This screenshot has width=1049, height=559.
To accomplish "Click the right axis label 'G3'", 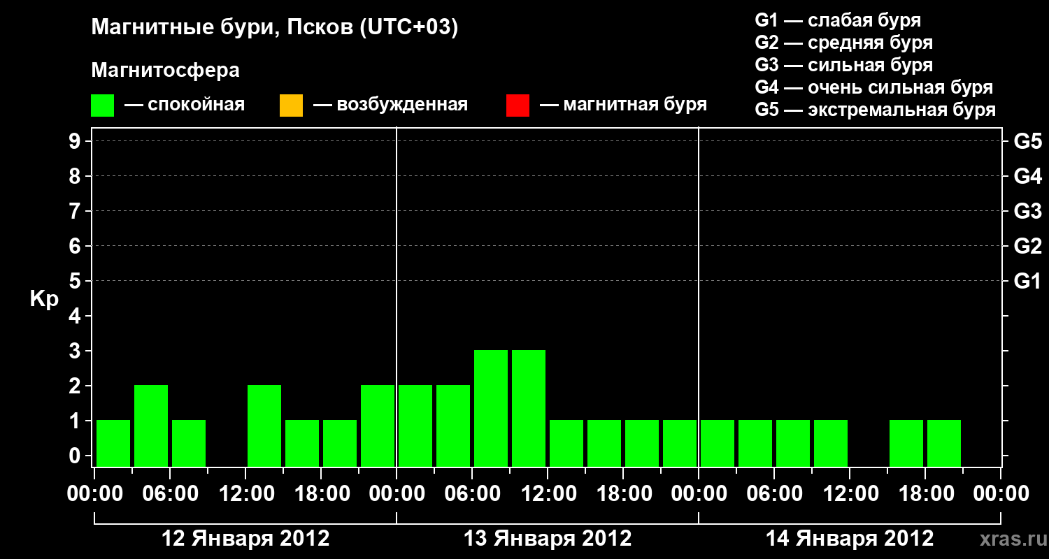I will coord(1028,211).
